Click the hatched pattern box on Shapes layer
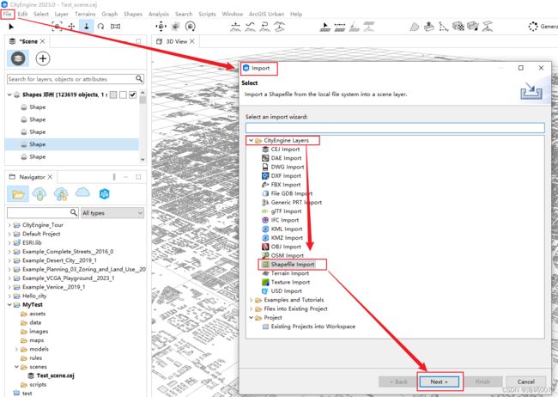 [x=113, y=95]
